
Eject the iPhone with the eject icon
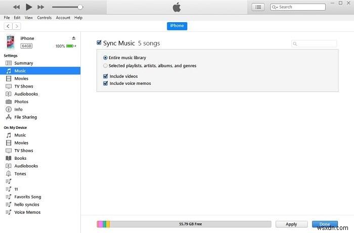pyautogui.click(x=74, y=38)
